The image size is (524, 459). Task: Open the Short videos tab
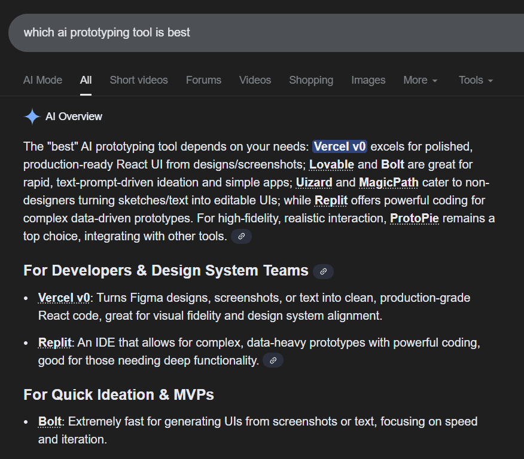[x=139, y=80]
